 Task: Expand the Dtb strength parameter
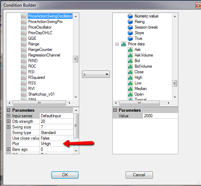pos(9,121)
